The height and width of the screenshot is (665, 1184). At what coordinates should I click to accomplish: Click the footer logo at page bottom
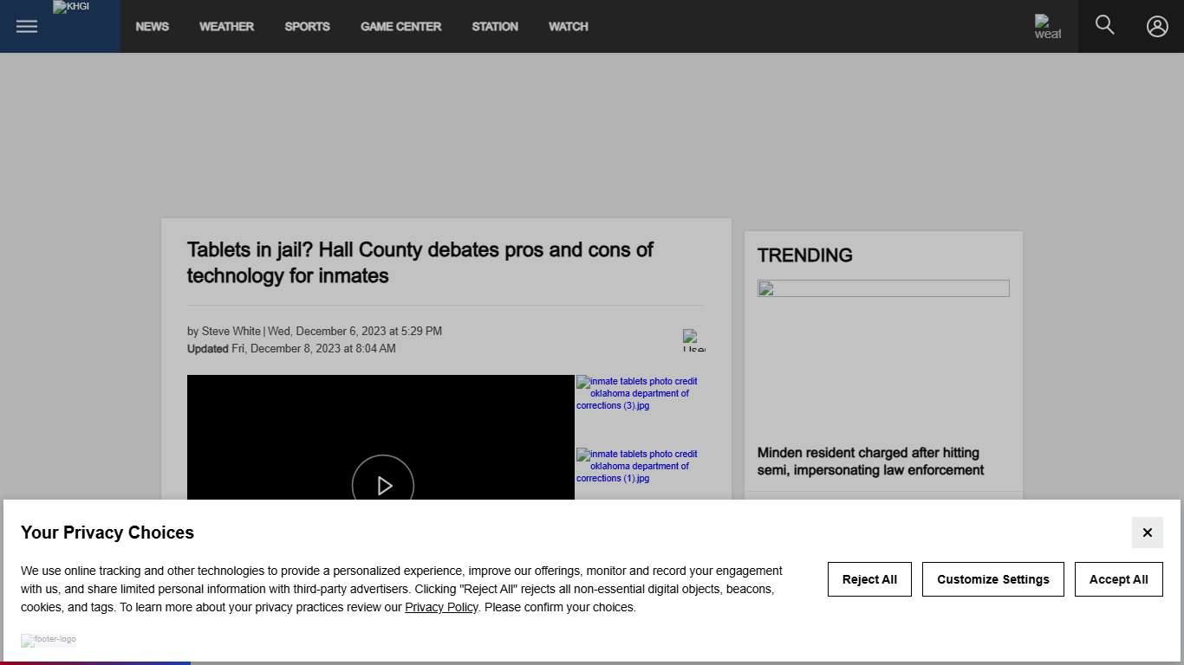pos(49,641)
